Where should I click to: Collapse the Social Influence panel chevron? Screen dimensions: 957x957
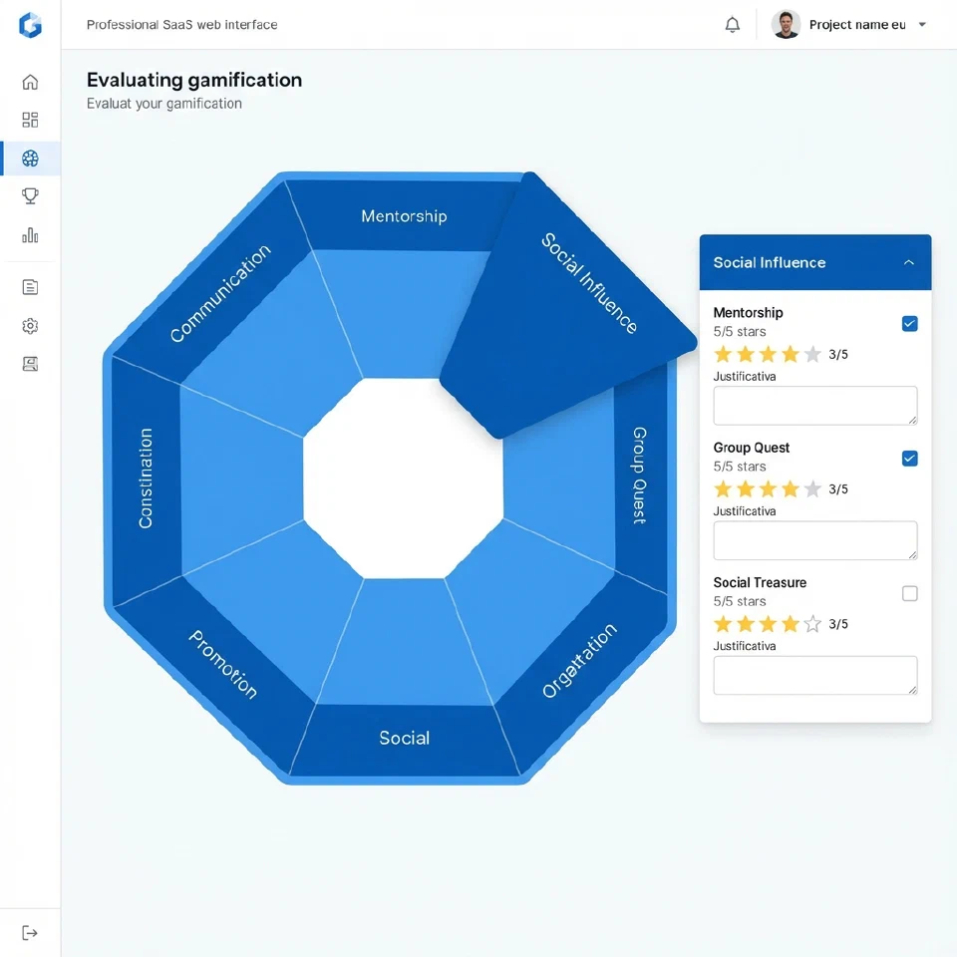[x=908, y=262]
